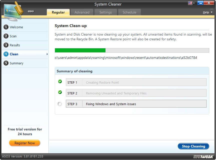Screen dimensions: 216x160
Task: Open the Schedule tab
Action: 129,12
